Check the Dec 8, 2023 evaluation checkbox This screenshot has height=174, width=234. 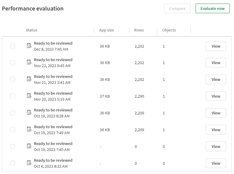point(13,46)
